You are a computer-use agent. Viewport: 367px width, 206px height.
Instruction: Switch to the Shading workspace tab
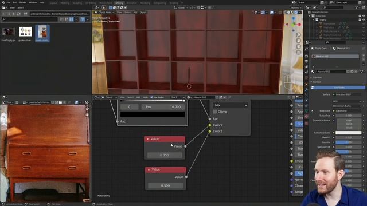(119, 3)
